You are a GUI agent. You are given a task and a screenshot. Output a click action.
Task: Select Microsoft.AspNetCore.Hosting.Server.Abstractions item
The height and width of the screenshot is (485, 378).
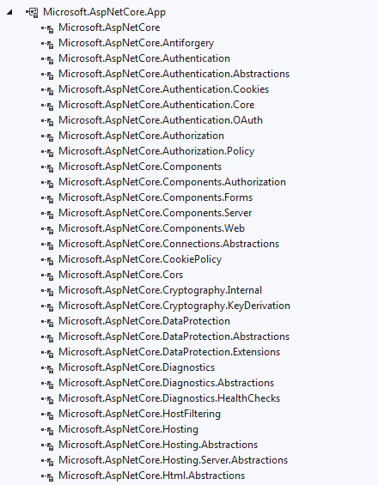point(173,461)
